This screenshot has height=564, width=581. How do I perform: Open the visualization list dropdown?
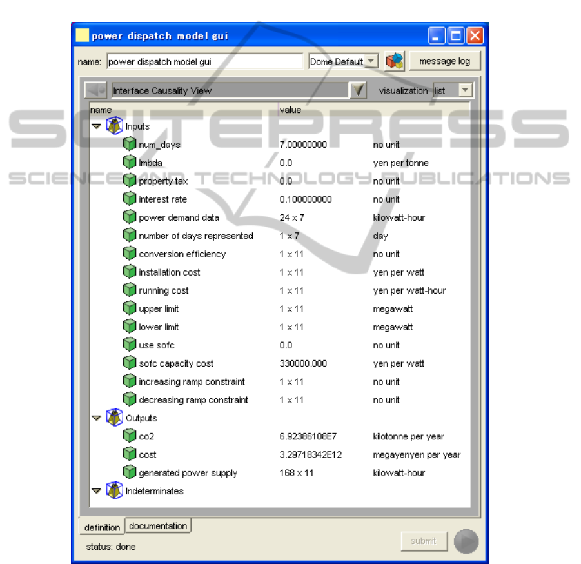pos(464,91)
